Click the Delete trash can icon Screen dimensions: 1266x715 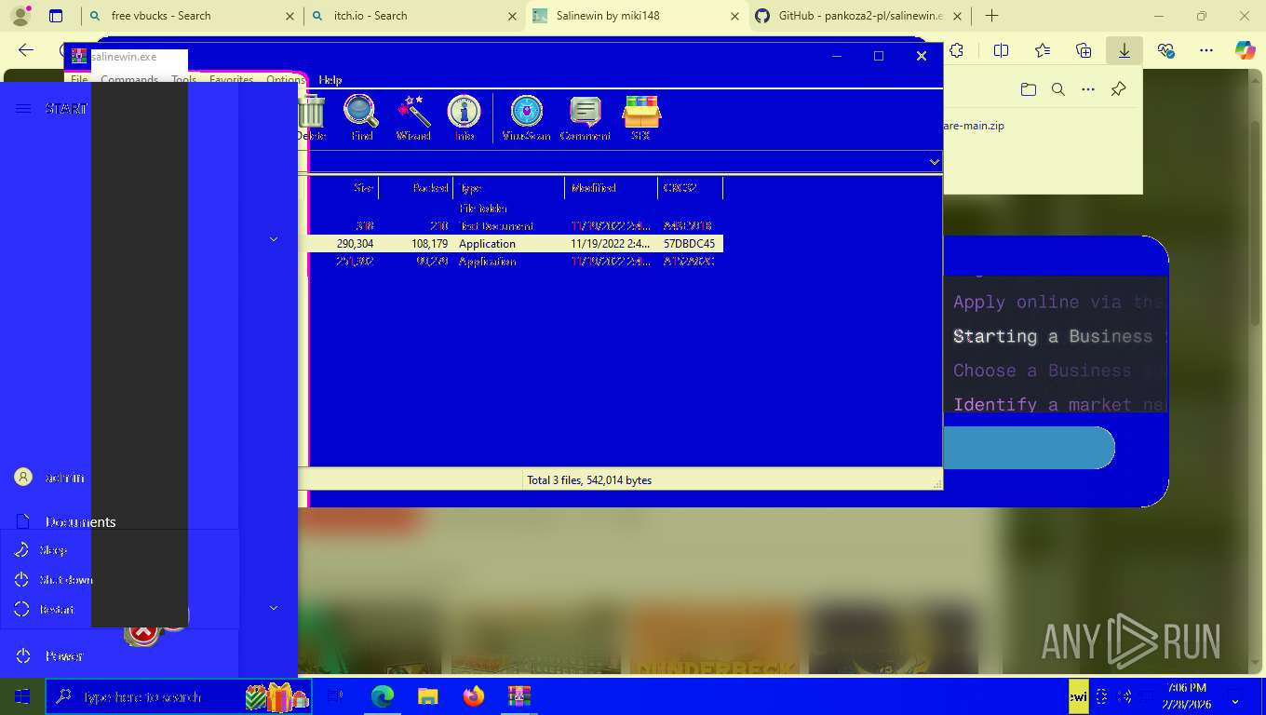tap(311, 117)
